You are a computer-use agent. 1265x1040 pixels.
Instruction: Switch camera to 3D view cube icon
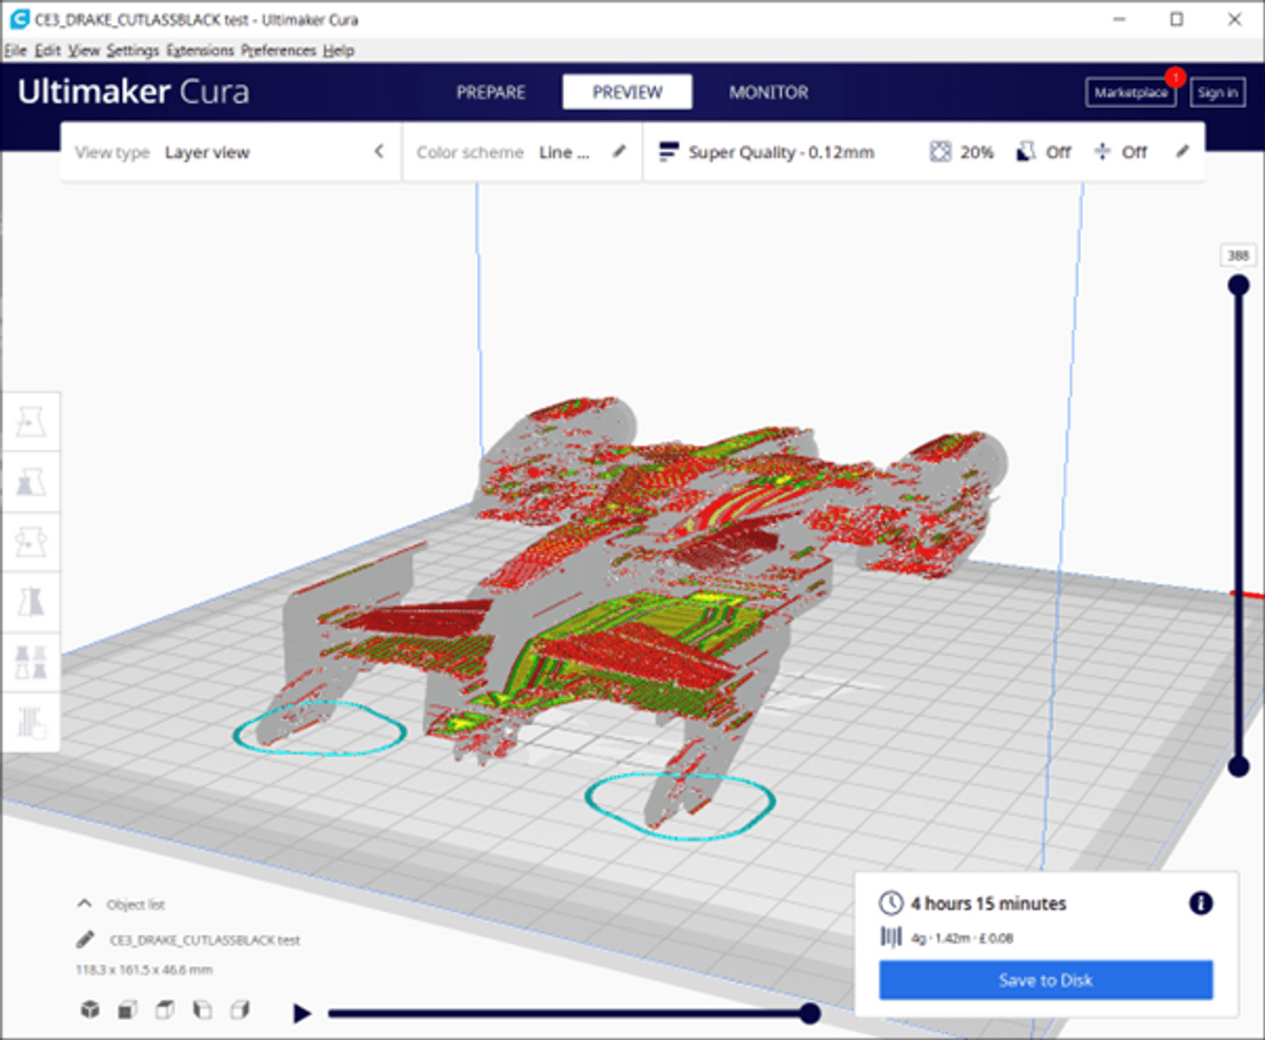tap(91, 1008)
